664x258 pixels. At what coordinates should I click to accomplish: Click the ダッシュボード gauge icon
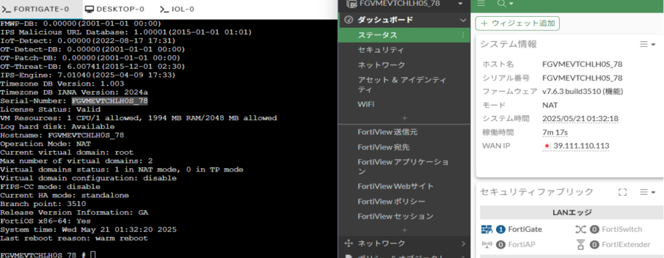pyautogui.click(x=349, y=19)
